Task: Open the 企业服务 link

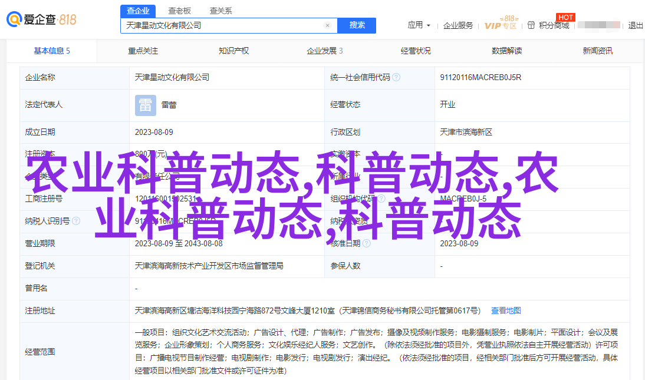Action: [458, 25]
